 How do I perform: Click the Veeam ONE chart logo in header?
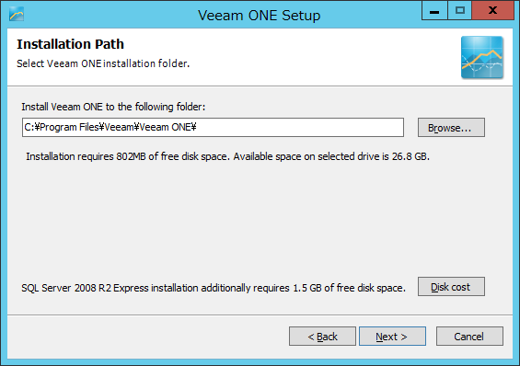click(x=482, y=57)
